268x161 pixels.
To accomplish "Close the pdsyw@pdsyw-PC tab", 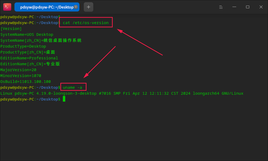I will (x=76, y=7).
